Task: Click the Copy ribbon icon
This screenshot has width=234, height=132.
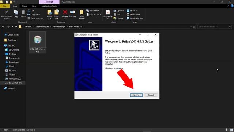Action: 16,14
